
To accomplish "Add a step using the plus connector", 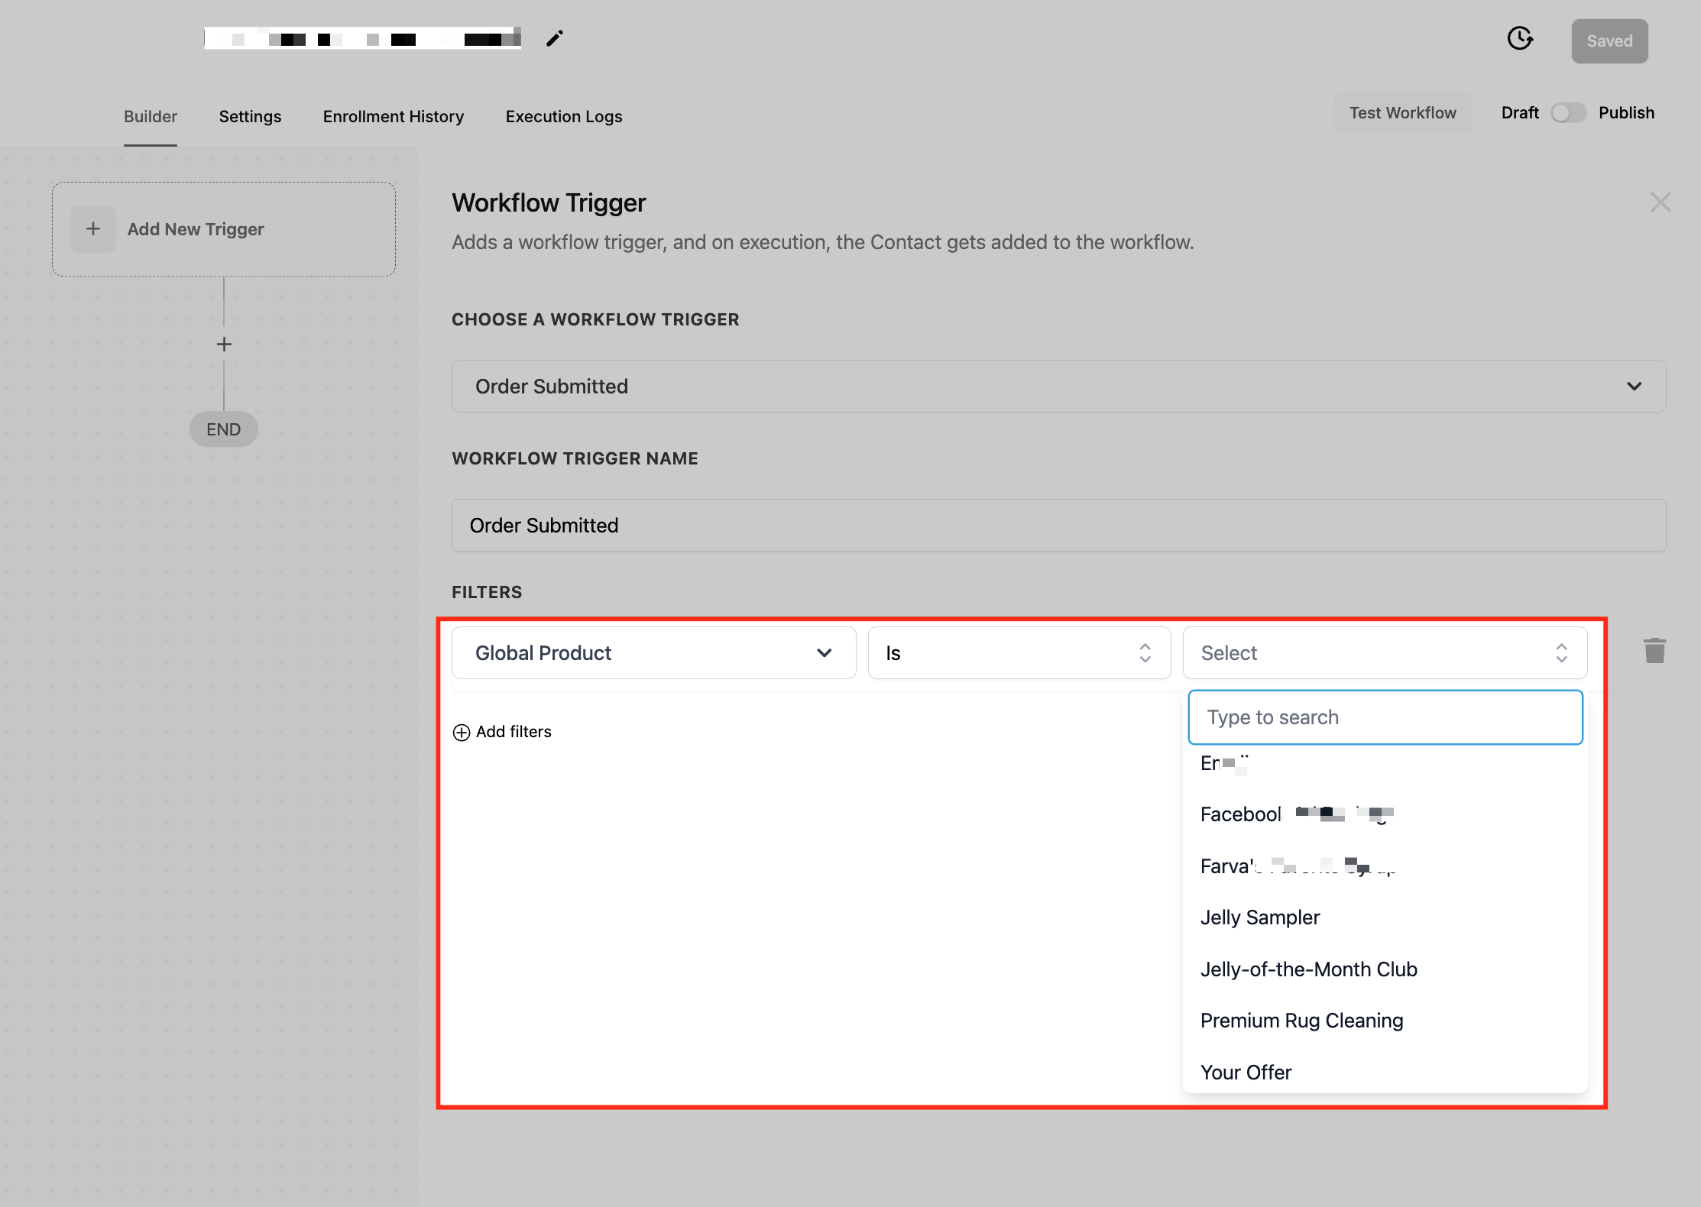I will tap(224, 345).
